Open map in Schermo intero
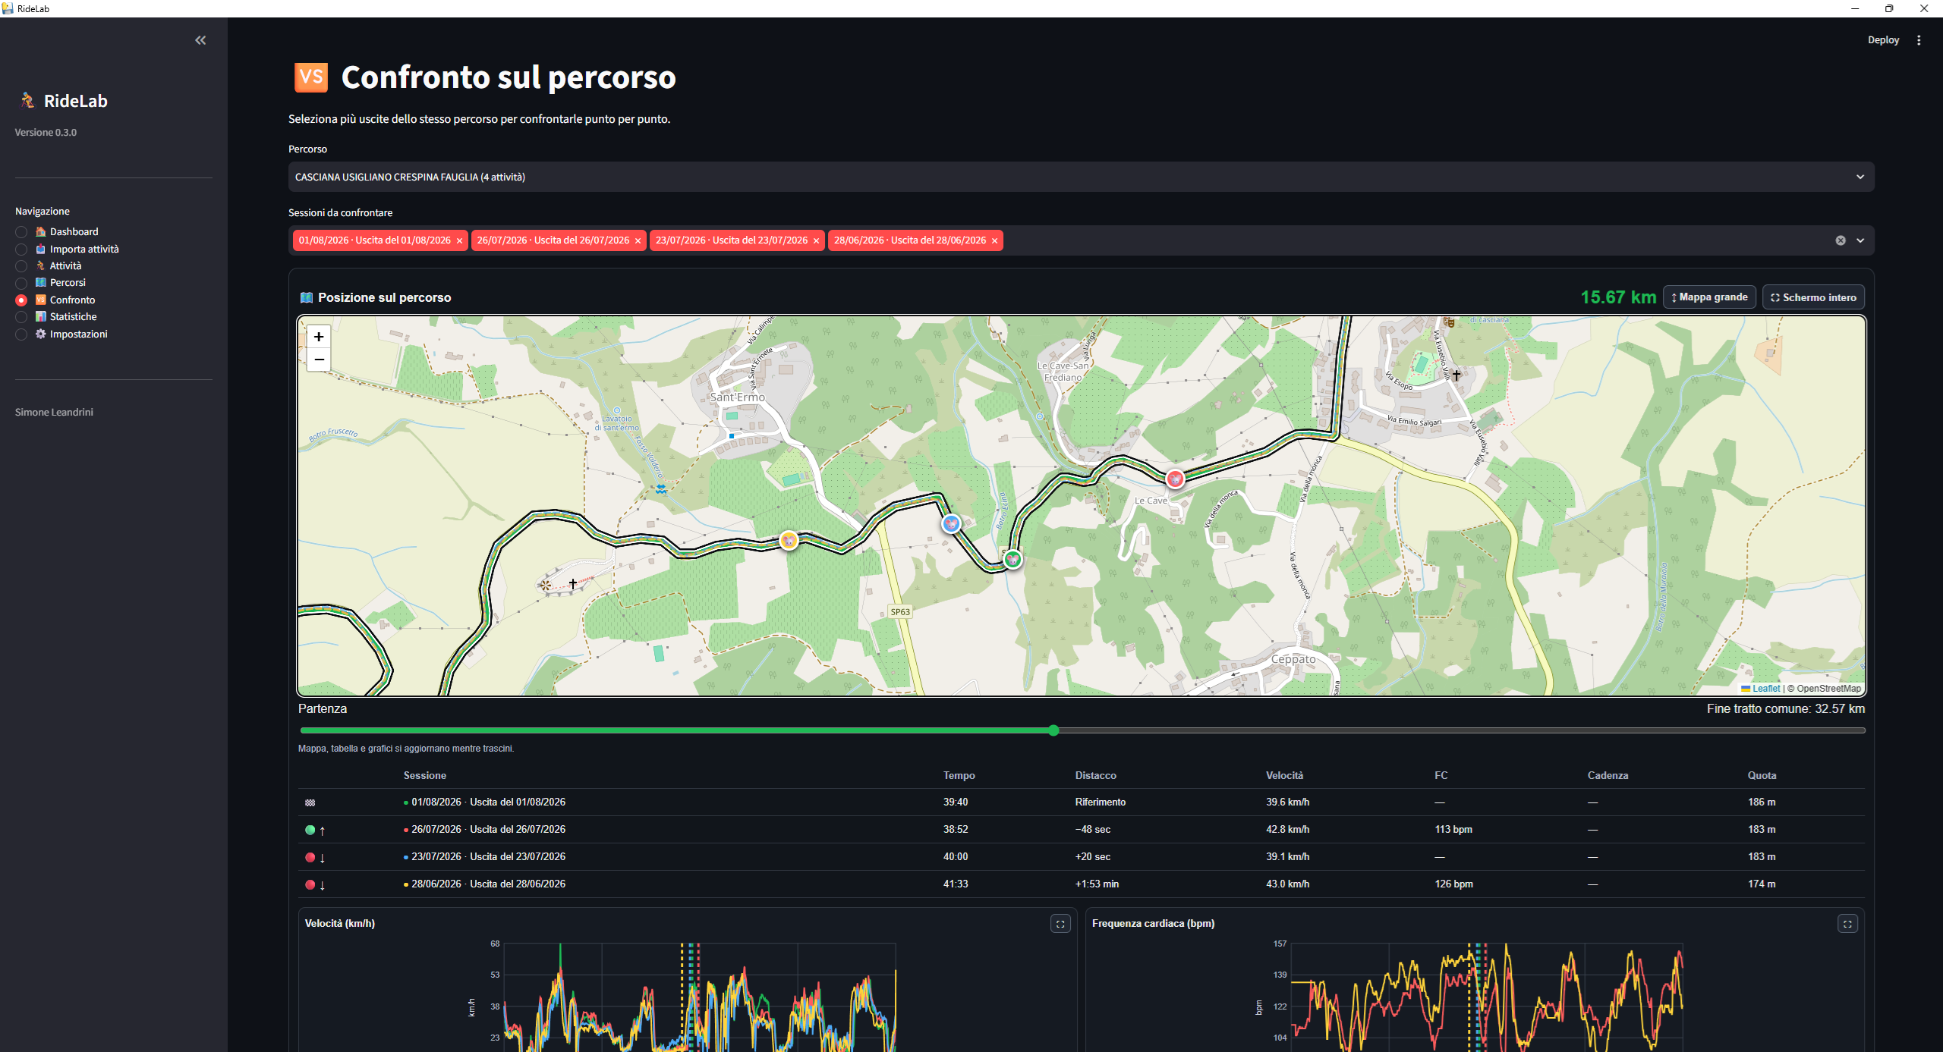The width and height of the screenshot is (1943, 1052). [1813, 297]
